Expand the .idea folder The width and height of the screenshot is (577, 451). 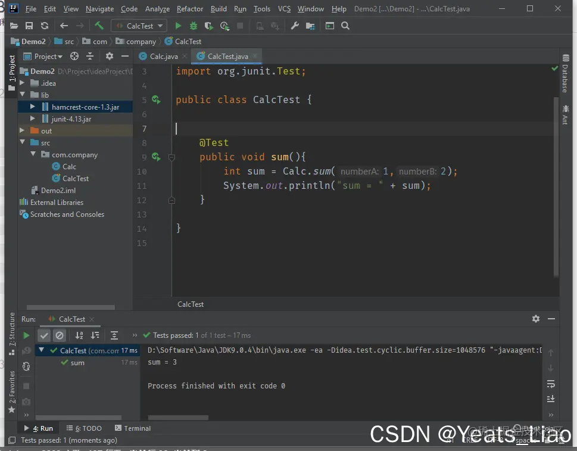point(22,83)
